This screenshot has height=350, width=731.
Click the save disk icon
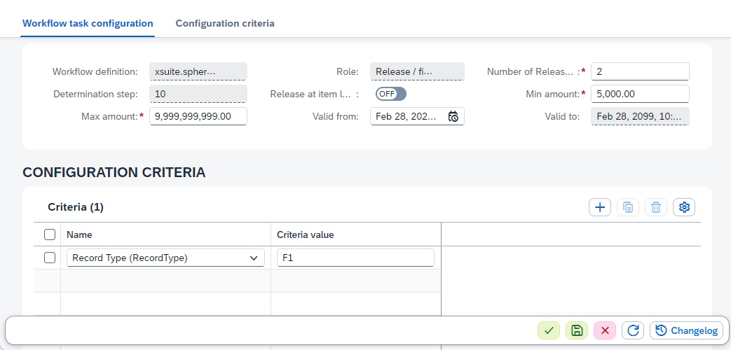pyautogui.click(x=577, y=330)
